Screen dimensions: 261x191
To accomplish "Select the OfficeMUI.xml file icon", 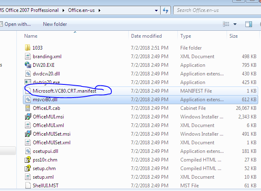I will (27, 125).
